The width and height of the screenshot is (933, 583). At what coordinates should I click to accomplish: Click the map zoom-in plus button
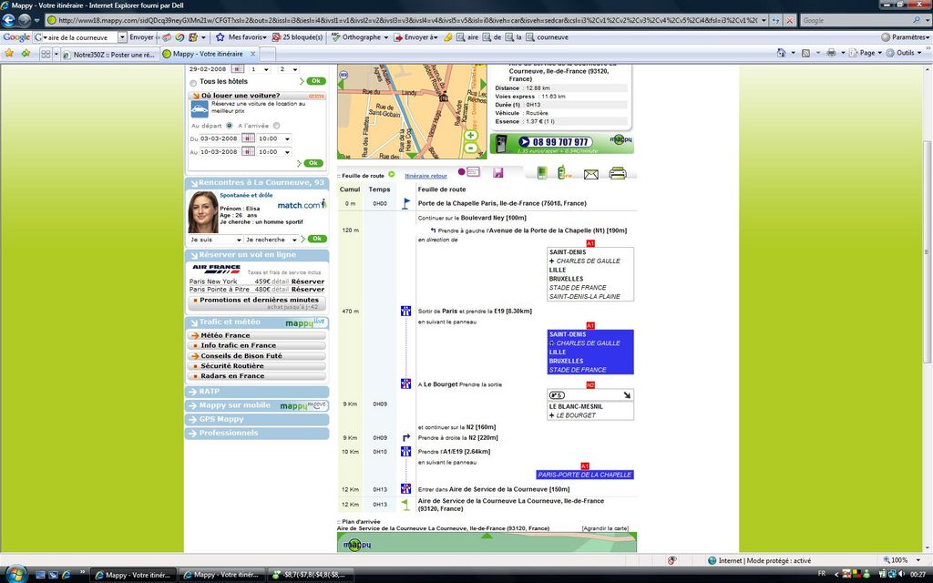tap(470, 136)
